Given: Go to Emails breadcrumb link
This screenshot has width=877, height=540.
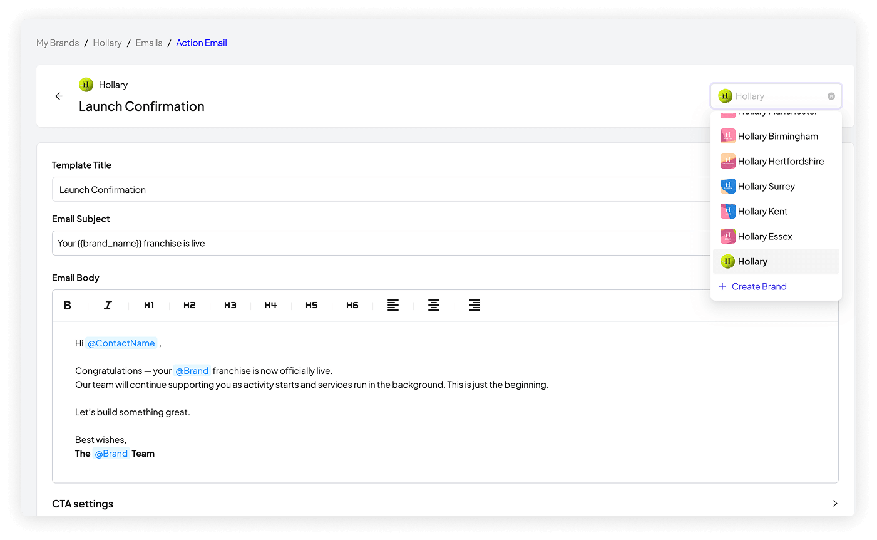Looking at the screenshot, I should (x=149, y=43).
